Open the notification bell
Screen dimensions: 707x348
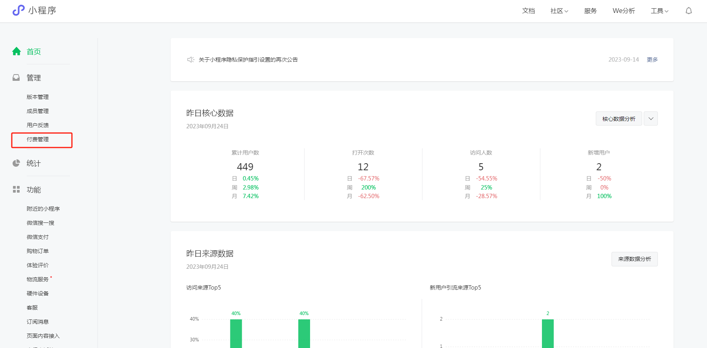689,11
